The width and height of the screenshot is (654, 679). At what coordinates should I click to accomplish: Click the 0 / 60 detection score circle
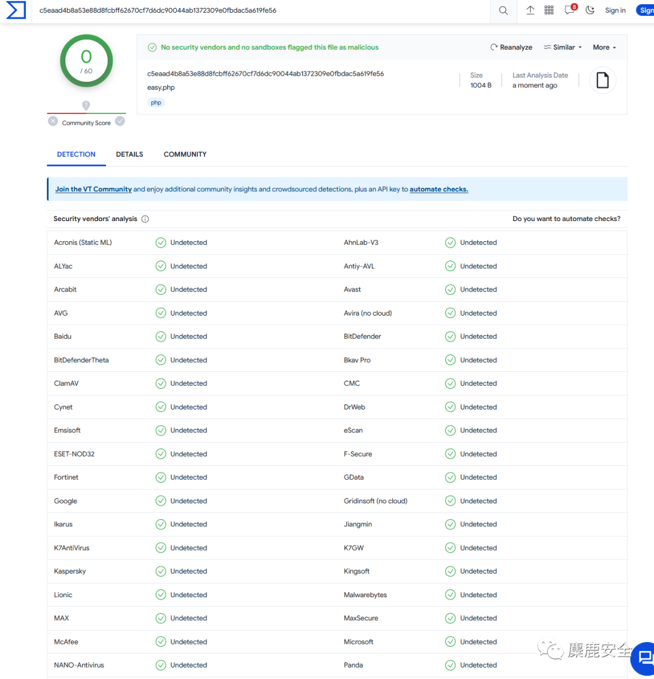86,61
